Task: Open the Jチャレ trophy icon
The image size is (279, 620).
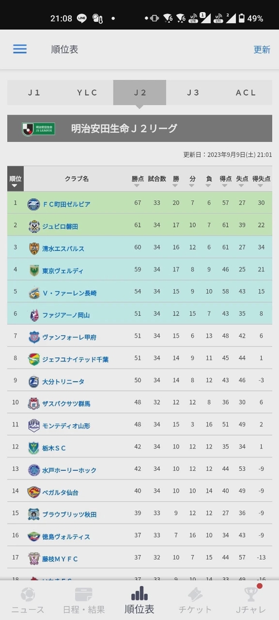Action: (x=251, y=594)
